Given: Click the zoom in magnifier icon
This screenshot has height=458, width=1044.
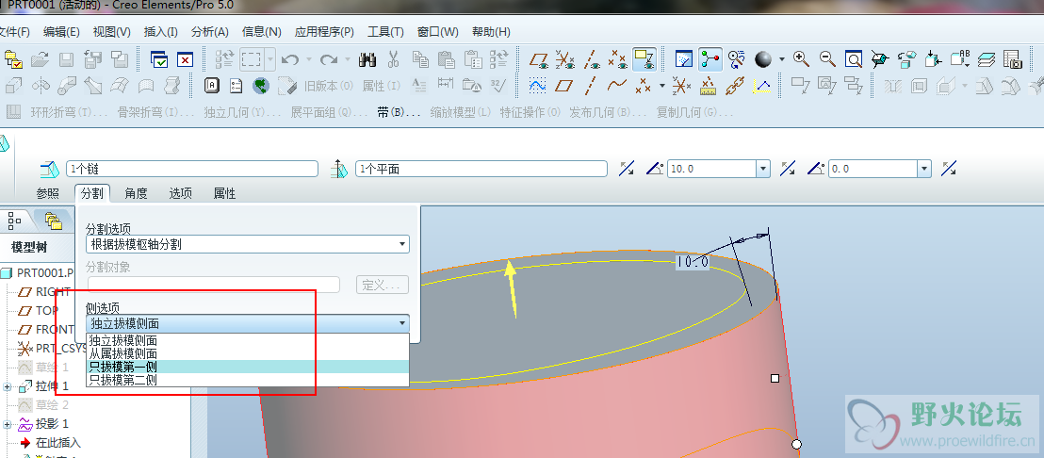Looking at the screenshot, I should [801, 60].
